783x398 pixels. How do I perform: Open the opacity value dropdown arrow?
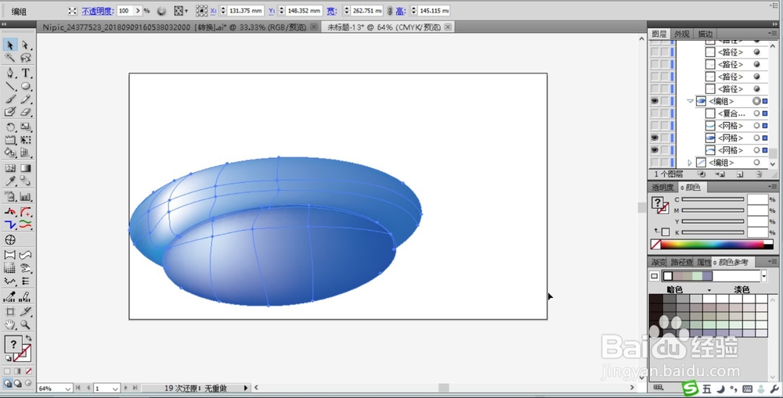pos(138,10)
